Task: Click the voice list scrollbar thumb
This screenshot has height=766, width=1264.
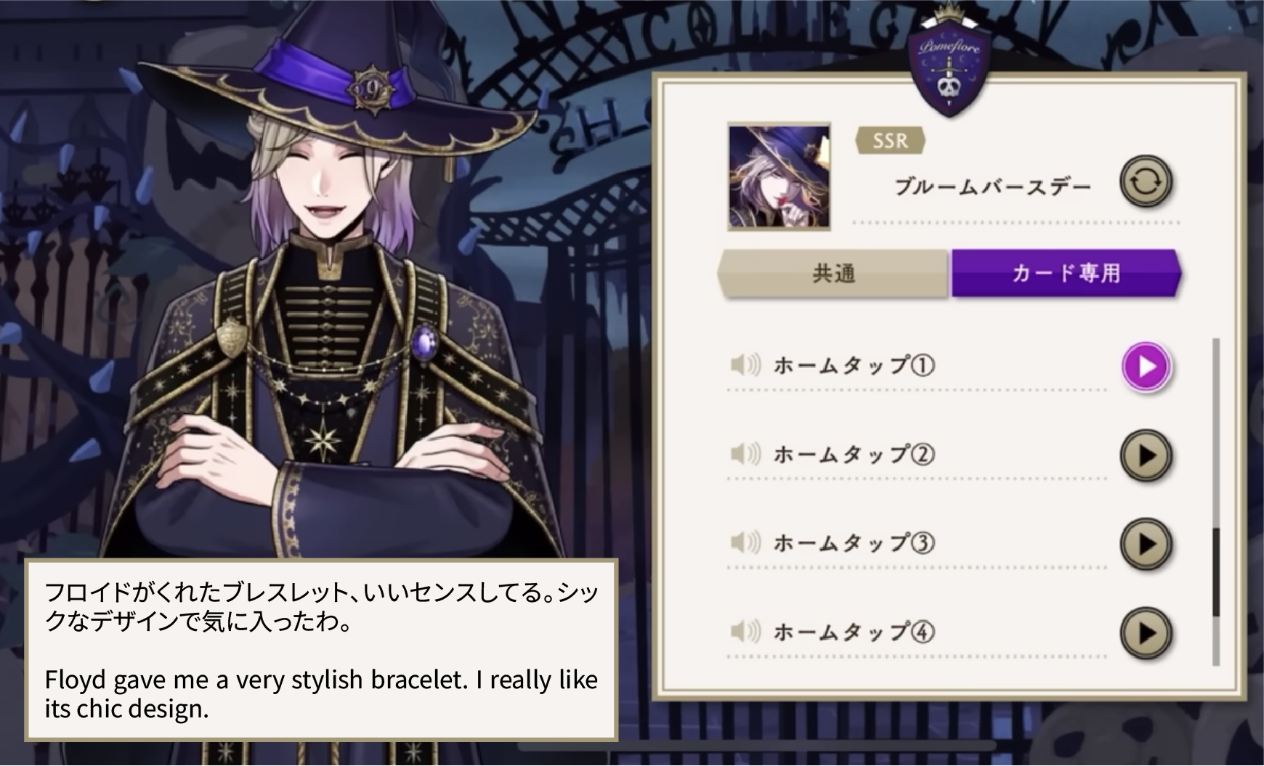Action: point(1216,573)
